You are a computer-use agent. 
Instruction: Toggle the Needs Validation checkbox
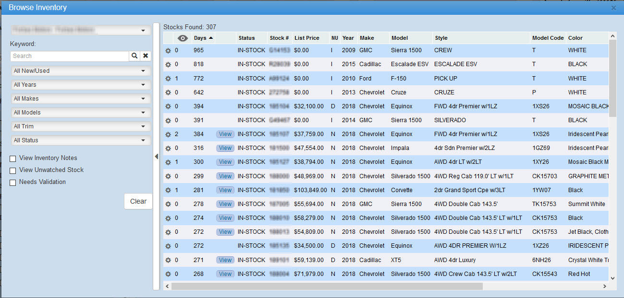point(13,183)
